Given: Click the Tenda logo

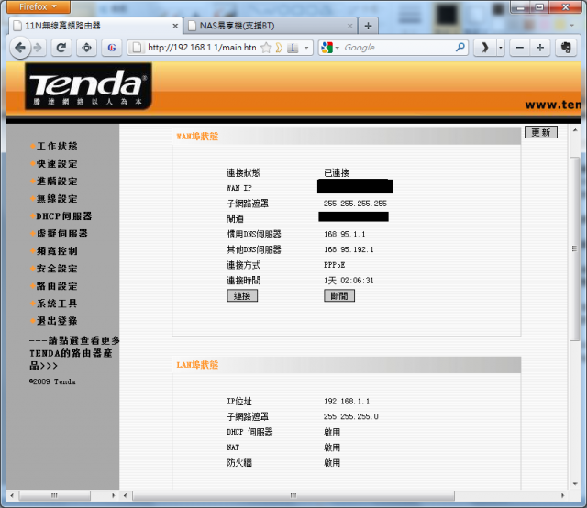Looking at the screenshot, I should coord(88,86).
